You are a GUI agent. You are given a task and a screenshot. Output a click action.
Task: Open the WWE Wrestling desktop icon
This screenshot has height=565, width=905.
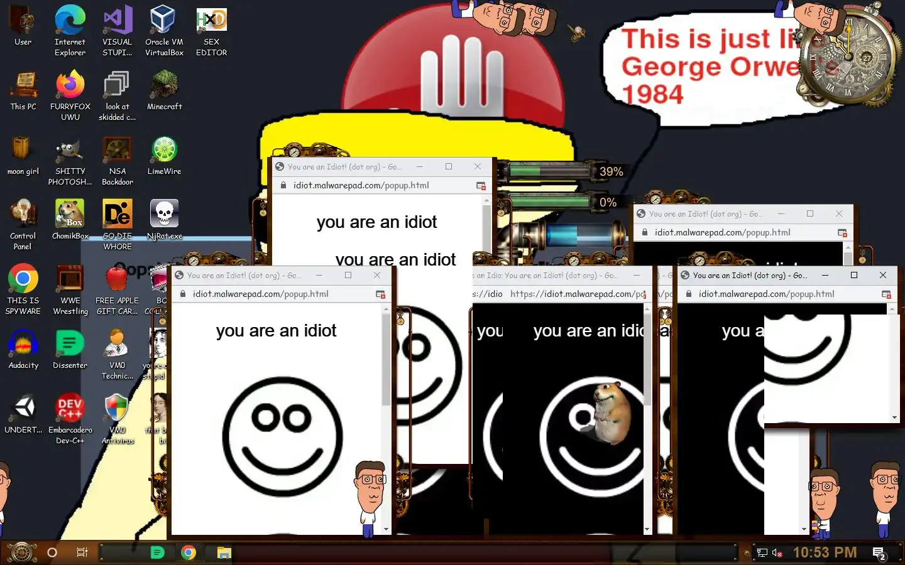tap(70, 289)
